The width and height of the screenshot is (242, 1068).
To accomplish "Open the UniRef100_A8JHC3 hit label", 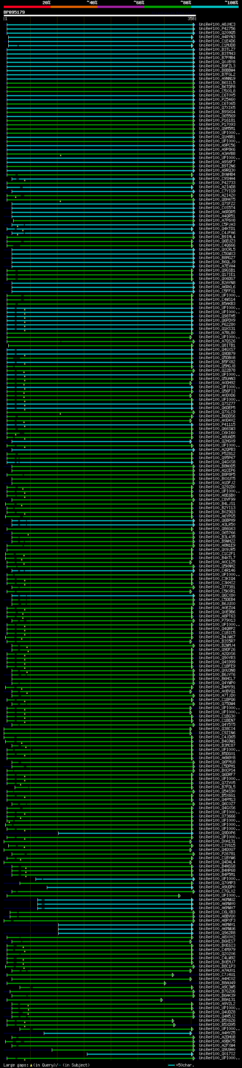I will (x=217, y=25).
